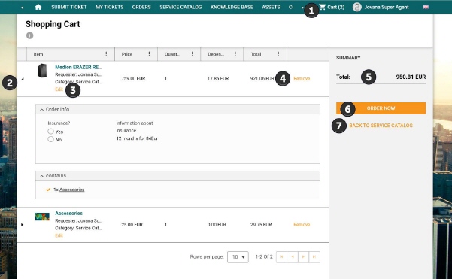Image resolution: width=452 pixels, height=279 pixels.
Task: Go to next page of results
Action: [303, 256]
